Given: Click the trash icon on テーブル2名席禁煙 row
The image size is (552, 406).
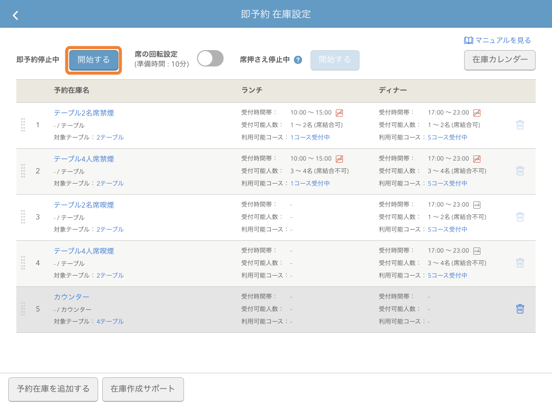Looking at the screenshot, I should coord(520,124).
